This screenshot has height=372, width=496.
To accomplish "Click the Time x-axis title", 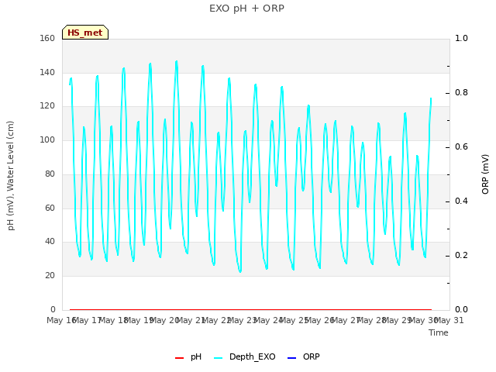I will [439, 332].
